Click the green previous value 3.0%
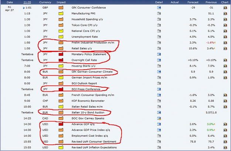The image size is (231, 151). pos(210,124)
